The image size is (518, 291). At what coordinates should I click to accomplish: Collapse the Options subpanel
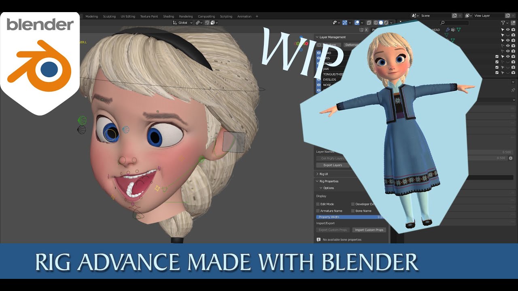click(321, 188)
